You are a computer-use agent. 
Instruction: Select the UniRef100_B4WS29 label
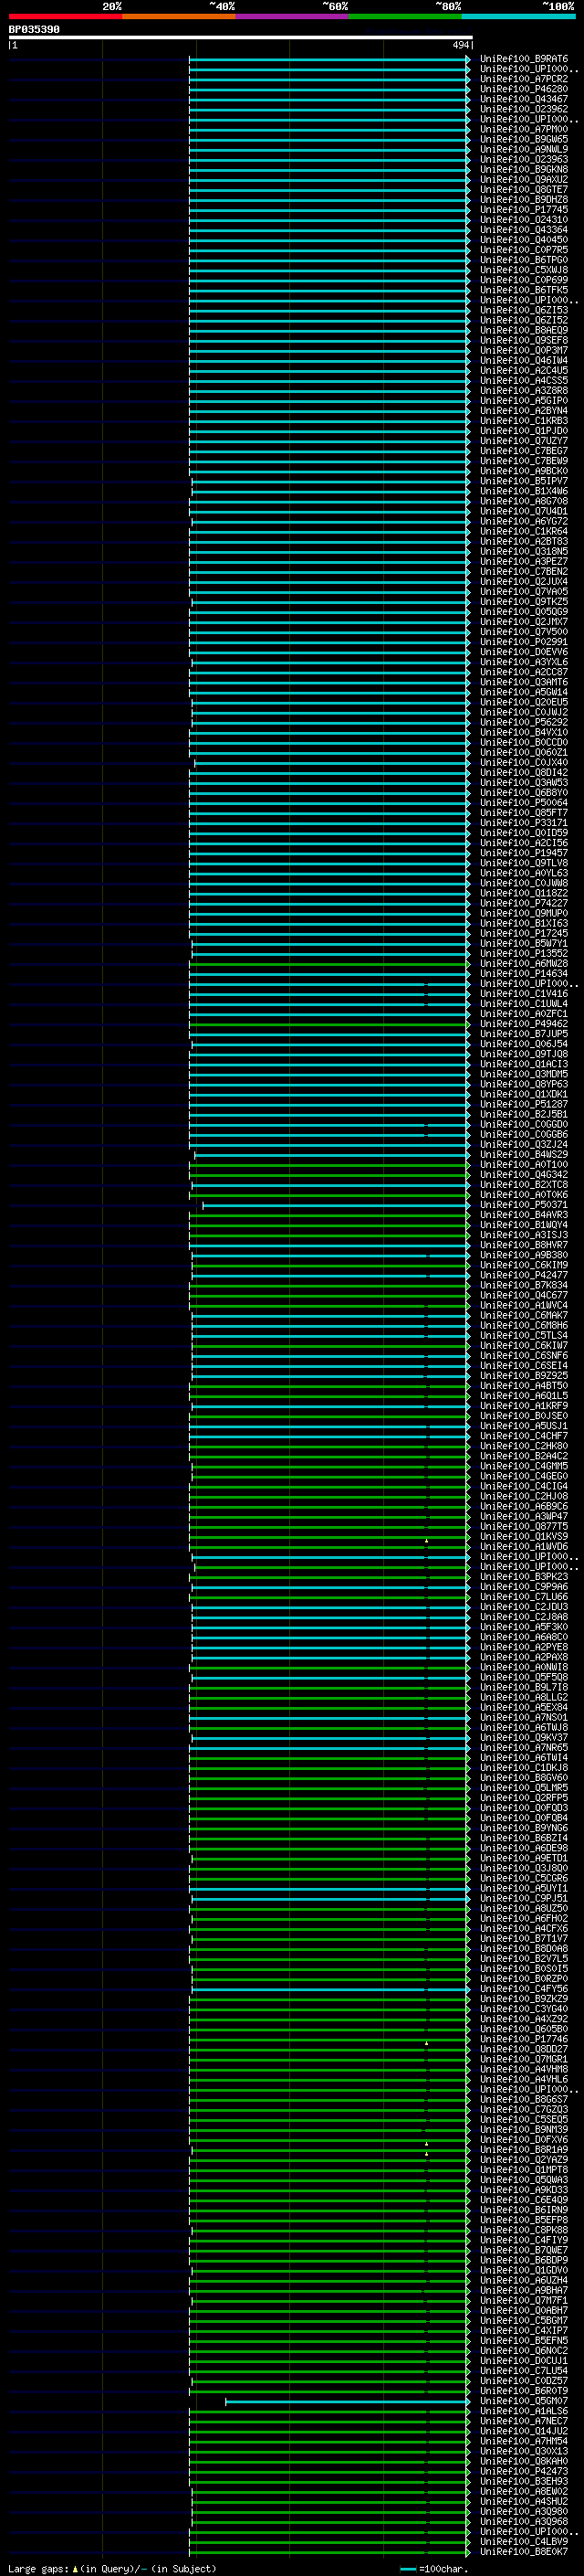tap(524, 1155)
